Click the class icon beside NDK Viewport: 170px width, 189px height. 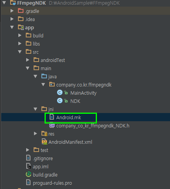[60, 101]
